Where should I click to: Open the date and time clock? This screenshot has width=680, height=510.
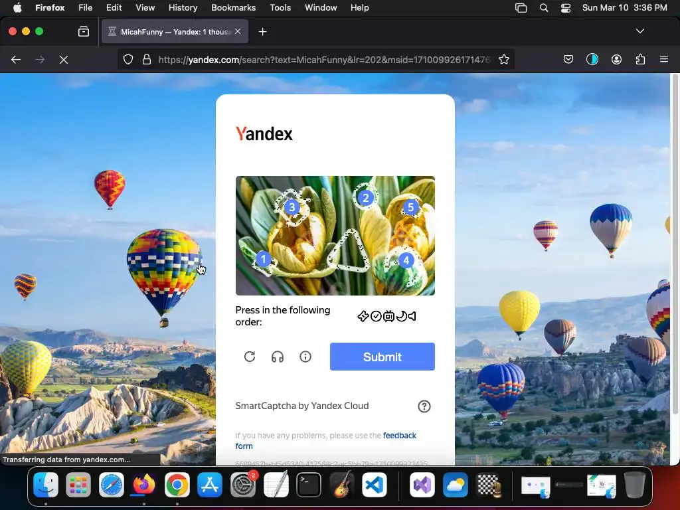(x=624, y=7)
